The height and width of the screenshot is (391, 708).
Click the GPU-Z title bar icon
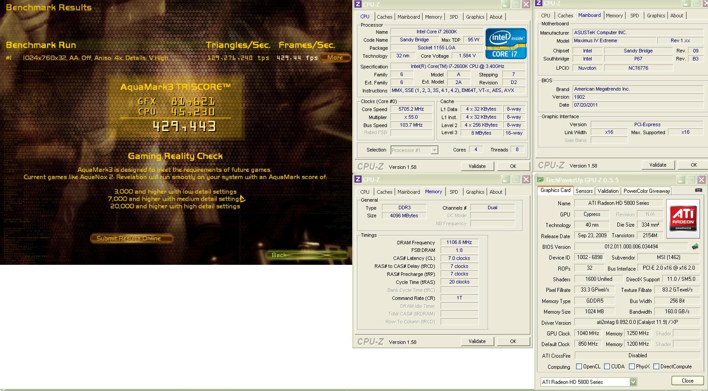pyautogui.click(x=540, y=180)
